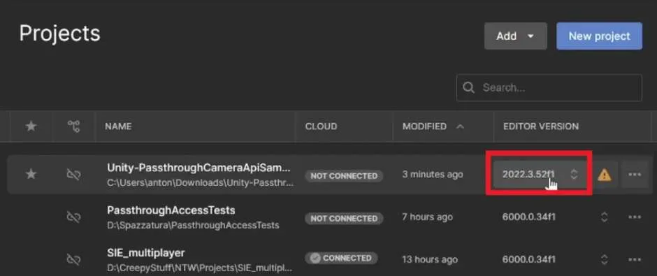Open the three-dot menu for SIE_multiplayer
The width and height of the screenshot is (657, 276).
[635, 260]
